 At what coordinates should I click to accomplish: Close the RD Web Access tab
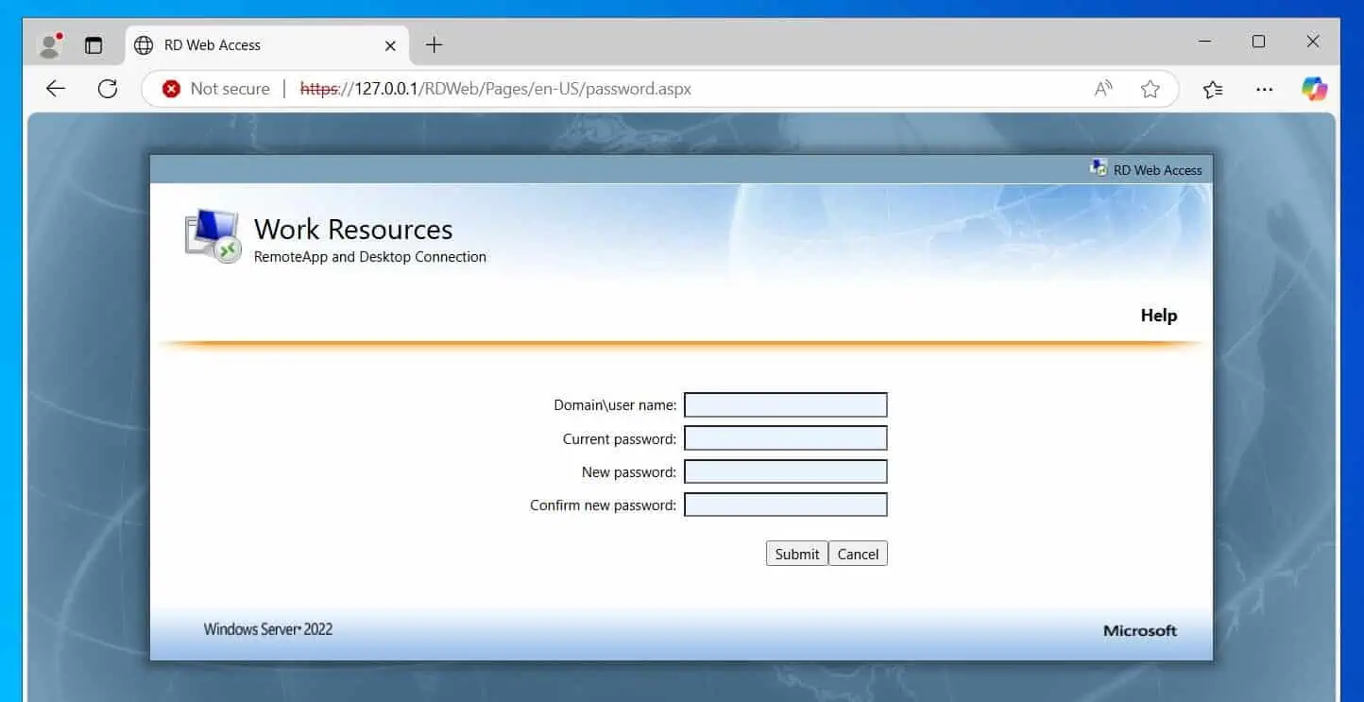click(x=390, y=44)
